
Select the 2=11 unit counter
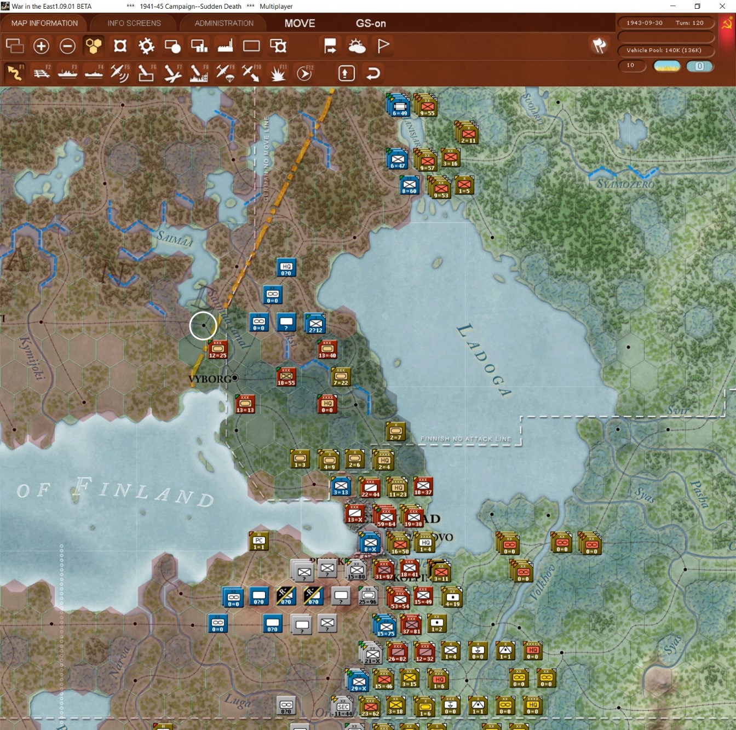coord(467,133)
